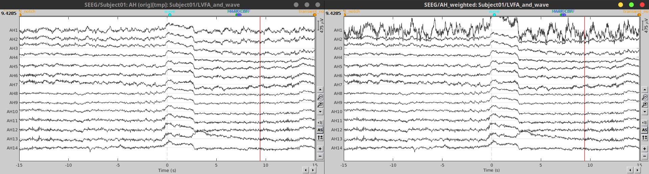Zoom out vertically in right AH_weighted window

tap(645, 97)
